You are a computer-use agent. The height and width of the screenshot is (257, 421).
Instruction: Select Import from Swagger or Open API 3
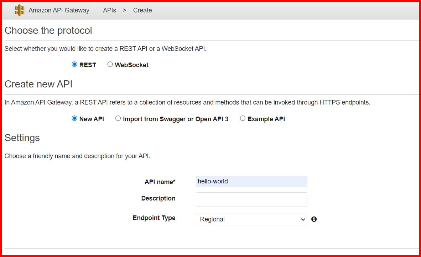[118, 118]
